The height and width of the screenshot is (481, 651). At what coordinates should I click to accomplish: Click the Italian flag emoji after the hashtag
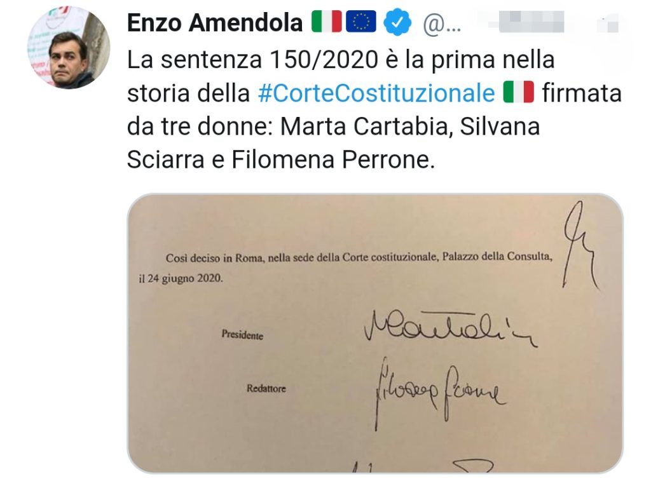coord(519,92)
